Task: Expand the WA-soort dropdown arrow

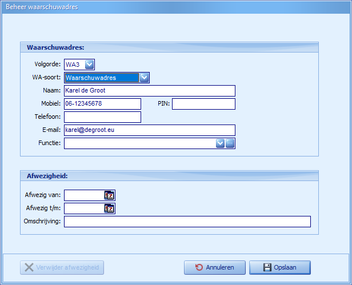Action: click(x=144, y=78)
